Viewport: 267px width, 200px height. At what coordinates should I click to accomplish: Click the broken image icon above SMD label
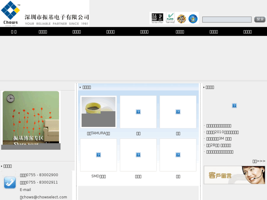point(98,155)
